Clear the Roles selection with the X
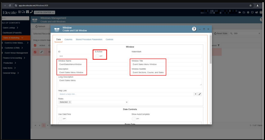The image size is (265, 140). click(x=127, y=102)
